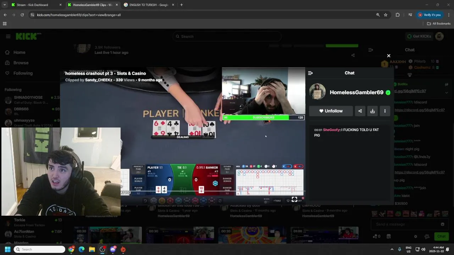Close the ENGLISH TO TURKSIH tab
This screenshot has height=255, width=454.
[173, 5]
